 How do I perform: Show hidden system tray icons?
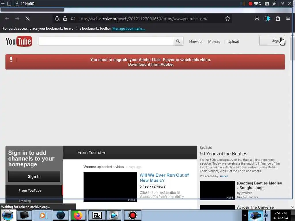[x=245, y=215]
